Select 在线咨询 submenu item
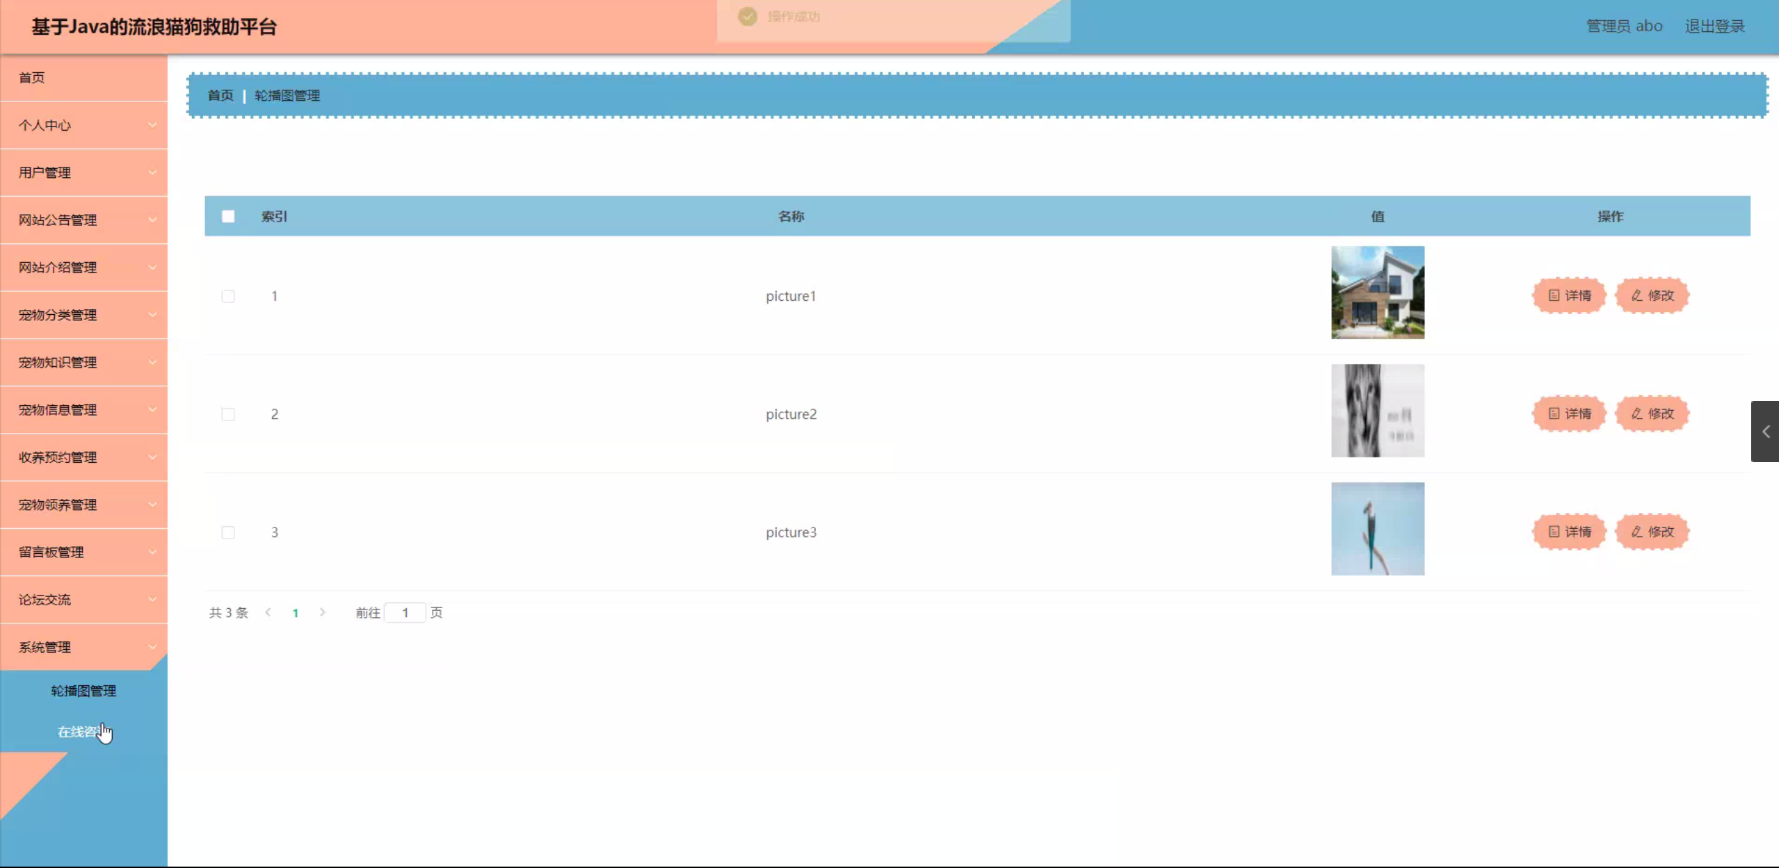 tap(79, 732)
